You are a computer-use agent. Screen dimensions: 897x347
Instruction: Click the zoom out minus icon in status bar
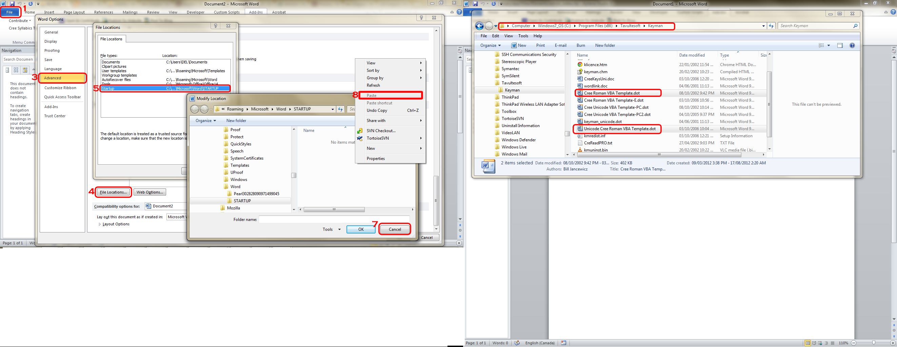point(854,343)
